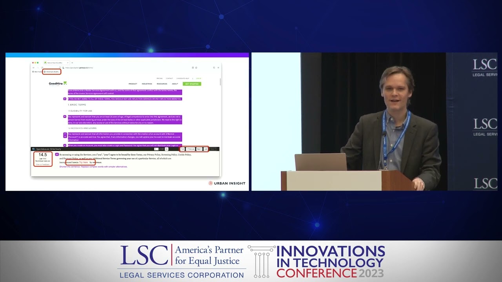Click the LOG IN link
This screenshot has height=282, width=502.
198,78
